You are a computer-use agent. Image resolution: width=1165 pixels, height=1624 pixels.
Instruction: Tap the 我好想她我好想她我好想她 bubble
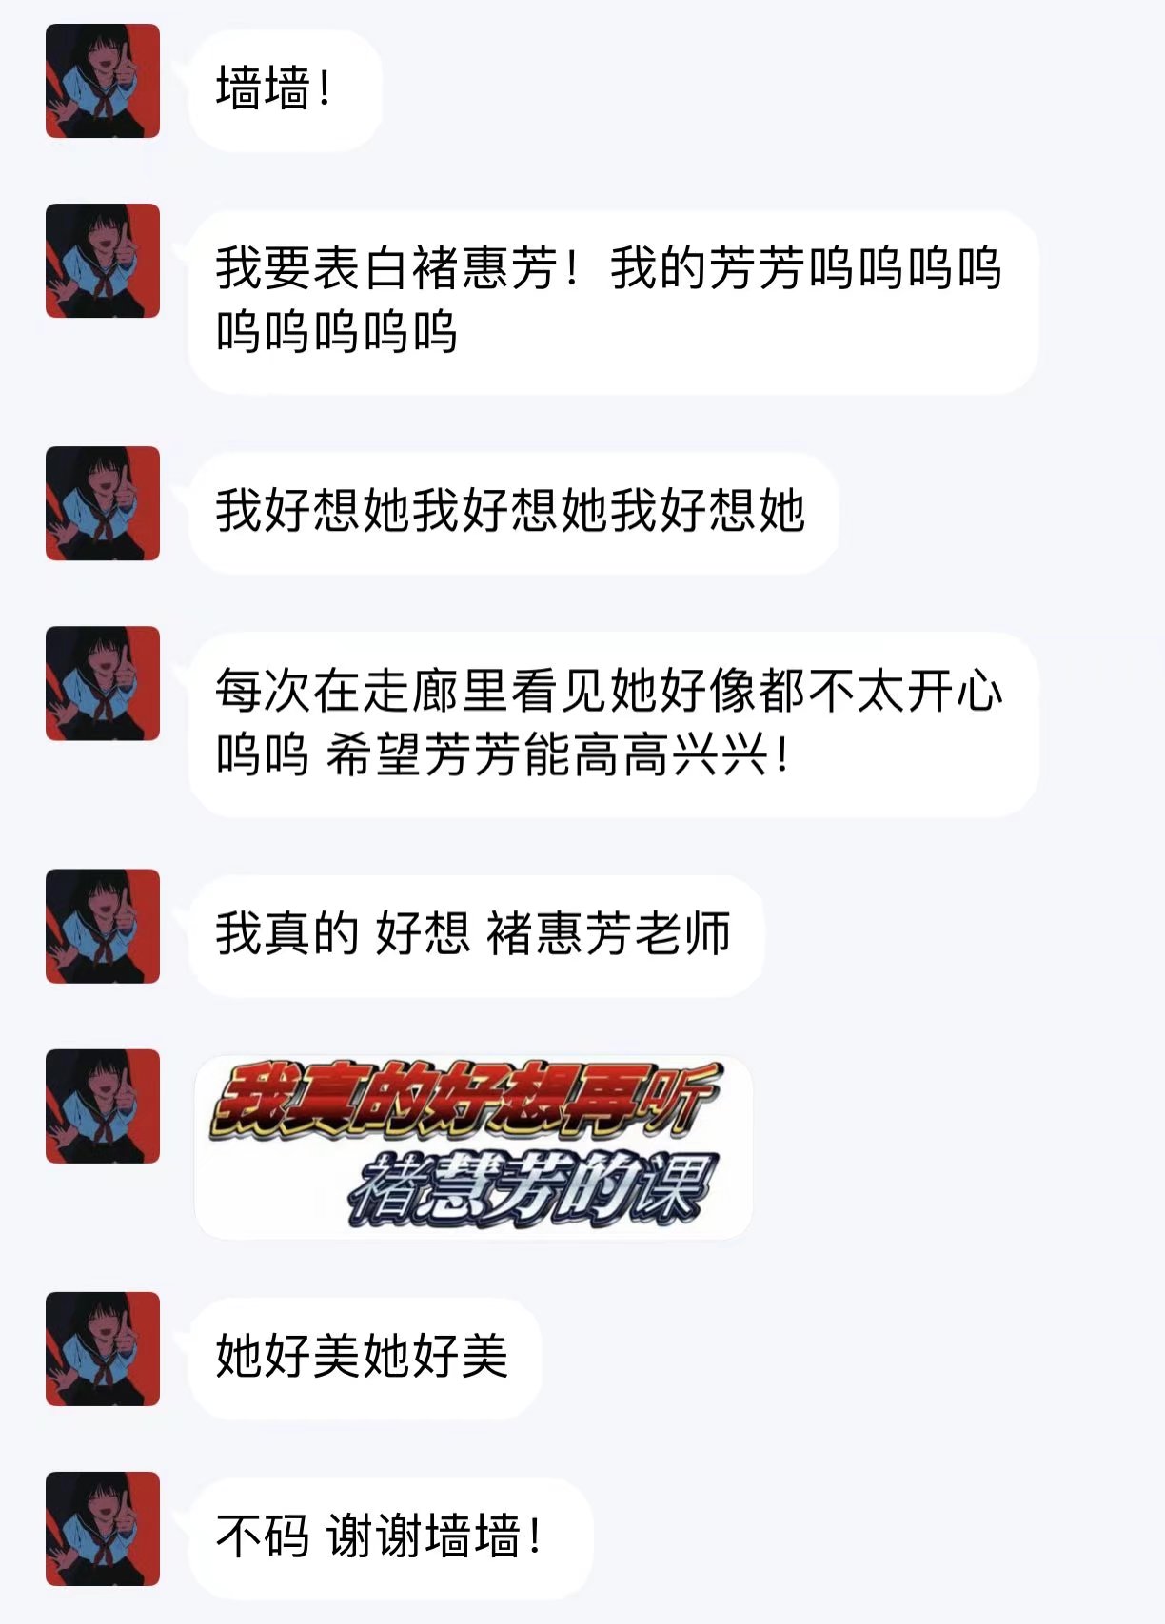pos(513,512)
